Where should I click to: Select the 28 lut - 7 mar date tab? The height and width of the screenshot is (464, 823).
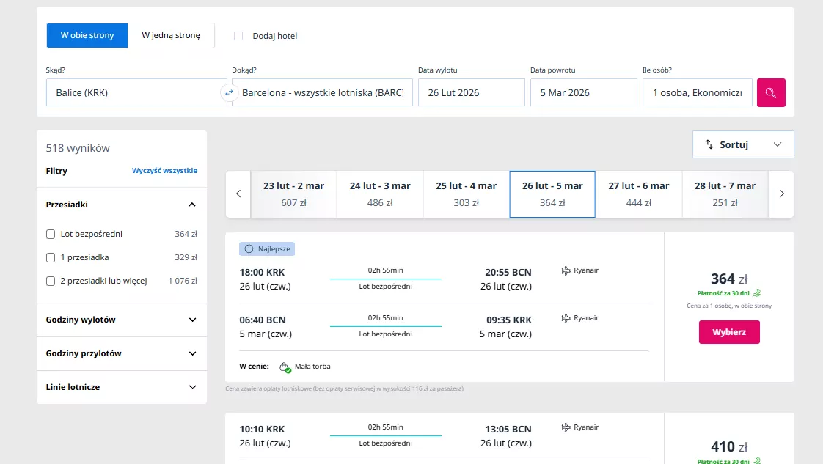pos(724,194)
